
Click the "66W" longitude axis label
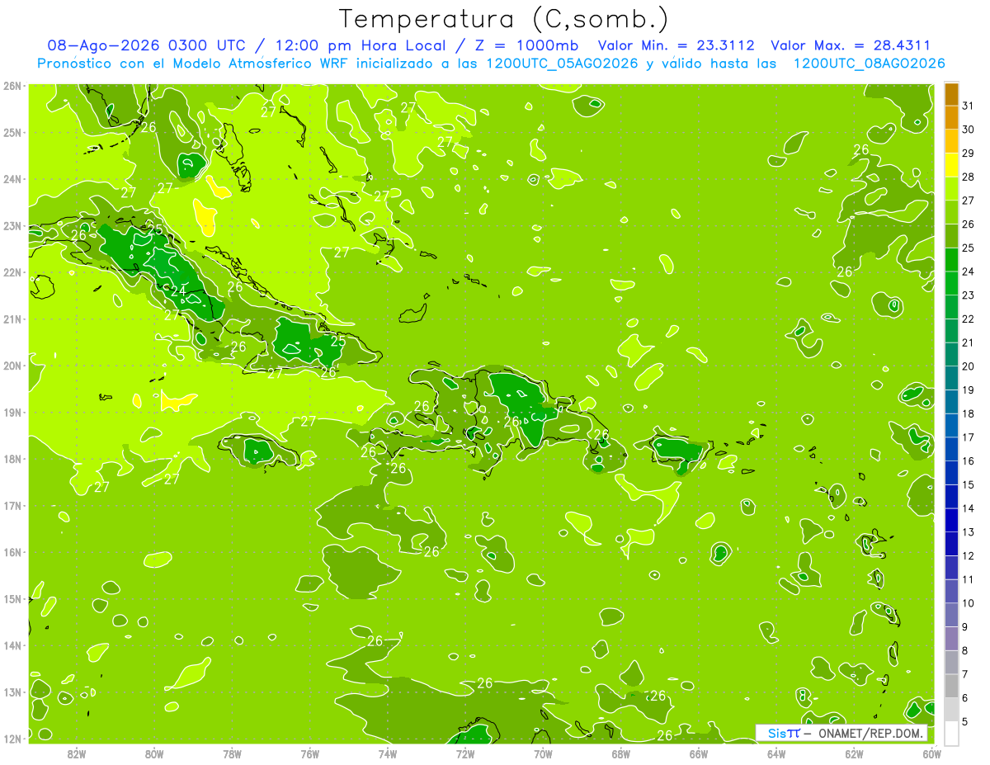pyautogui.click(x=698, y=754)
